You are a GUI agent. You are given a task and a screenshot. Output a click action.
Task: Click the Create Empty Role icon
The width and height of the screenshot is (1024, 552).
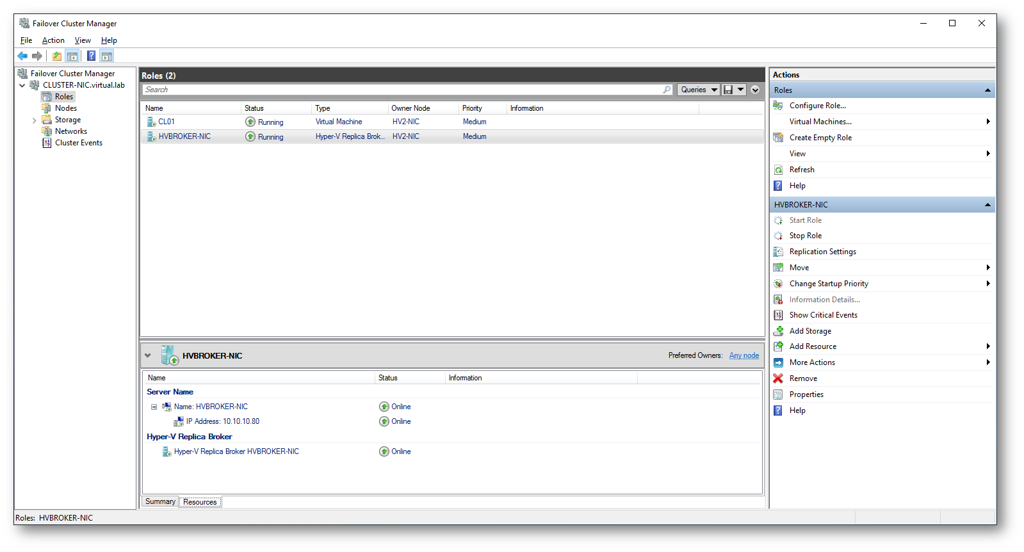pos(778,138)
